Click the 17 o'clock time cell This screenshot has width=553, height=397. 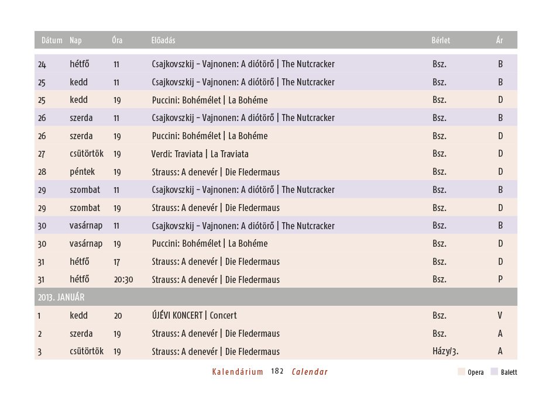[117, 261]
